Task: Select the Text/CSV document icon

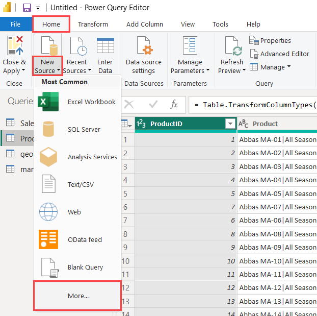Action: click(x=48, y=184)
